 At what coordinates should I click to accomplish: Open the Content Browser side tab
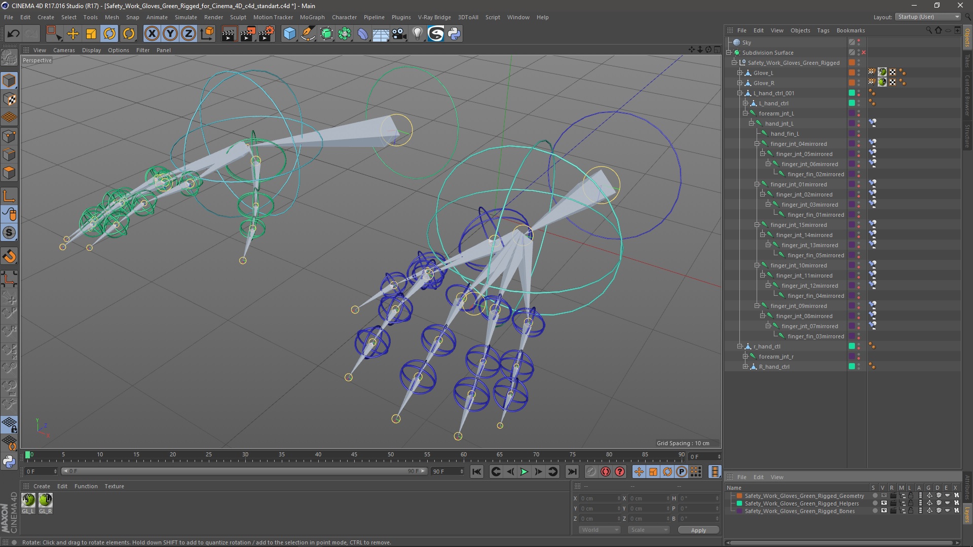pos(967,95)
